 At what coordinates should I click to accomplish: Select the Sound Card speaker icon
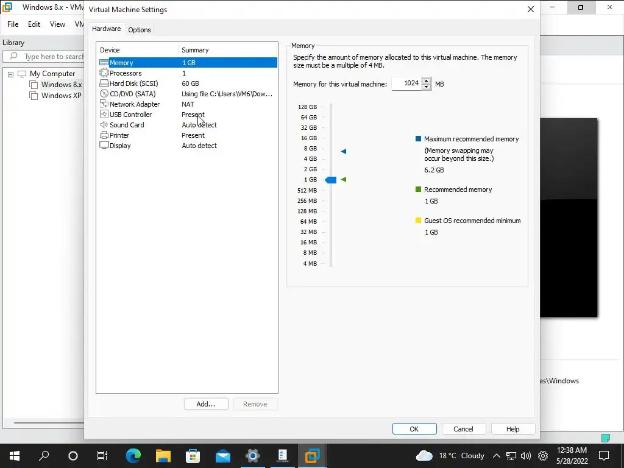point(104,124)
